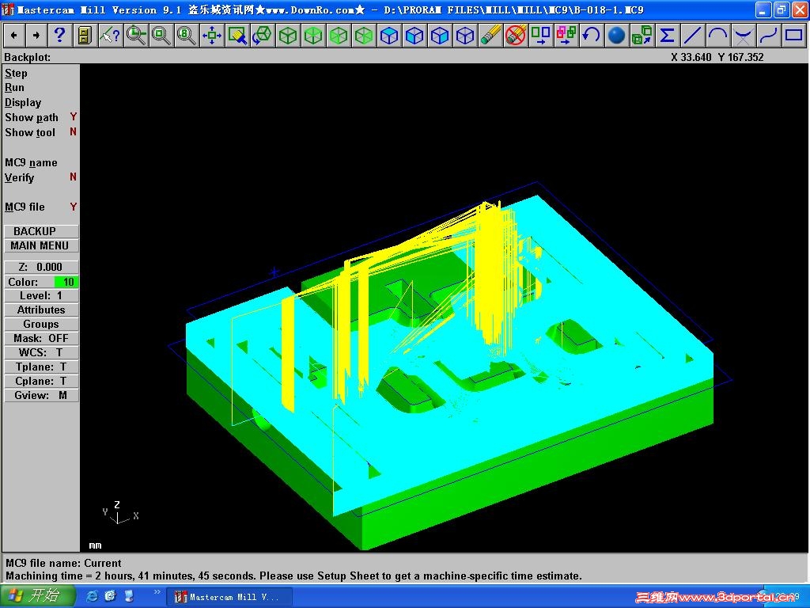This screenshot has width=810, height=608.
Task: Set Gview side, fourth green cube
Action: (x=364, y=36)
